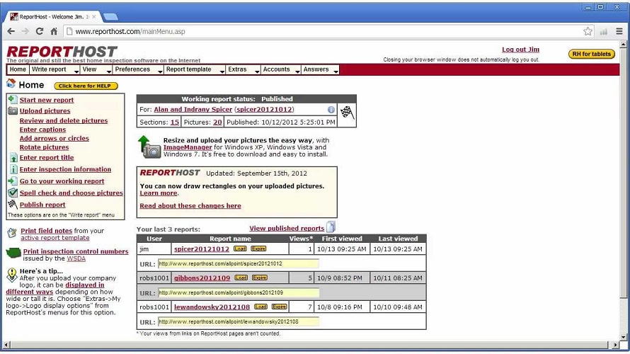Expand the Report template dropdown menu
The height and width of the screenshot is (354, 630).
[195, 69]
